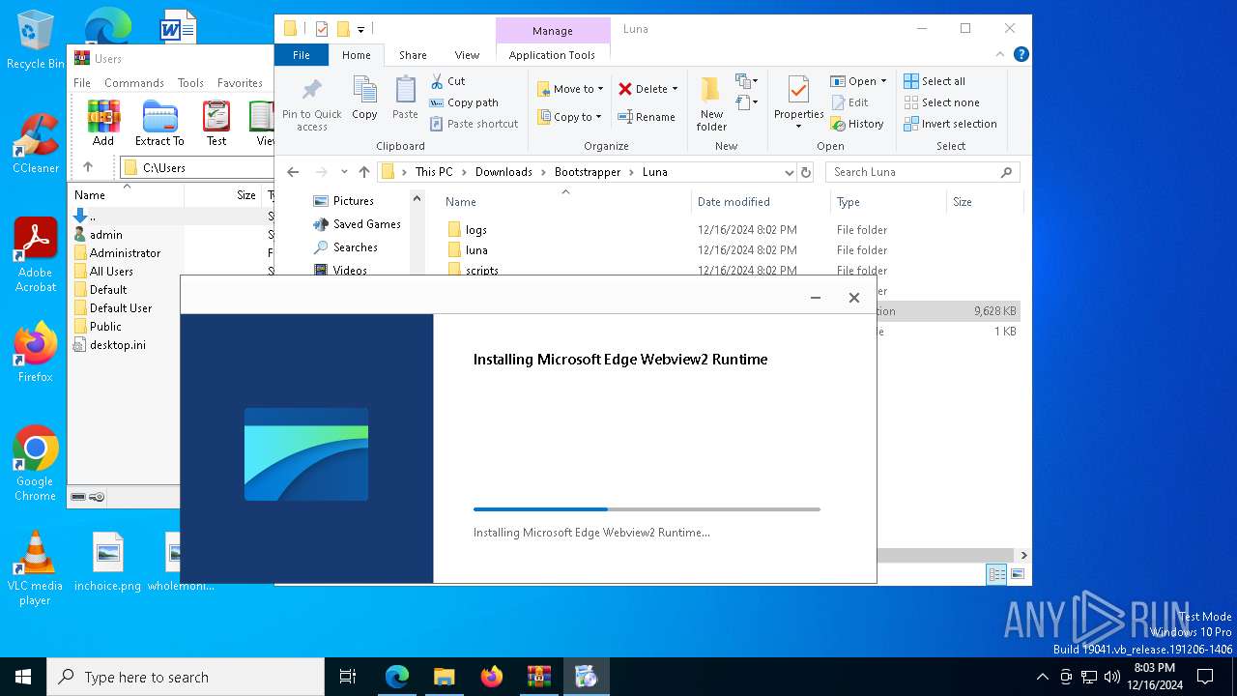Switch to large icons view in Explorer
Viewport: 1237px width, 696px height.
pyautogui.click(x=1017, y=574)
